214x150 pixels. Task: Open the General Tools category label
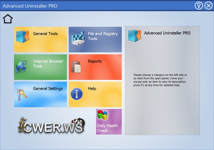[x=45, y=34]
